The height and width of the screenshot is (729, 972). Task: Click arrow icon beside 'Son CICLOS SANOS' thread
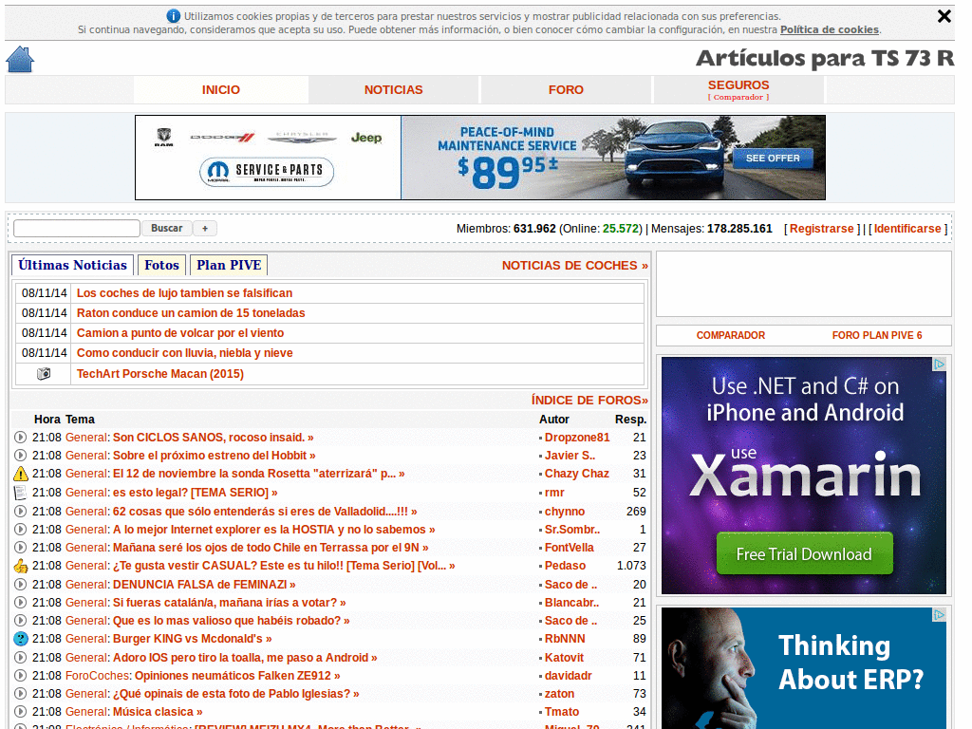click(21, 437)
